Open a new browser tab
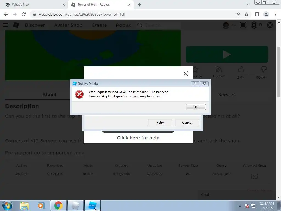281x211 pixels. [x=140, y=5]
